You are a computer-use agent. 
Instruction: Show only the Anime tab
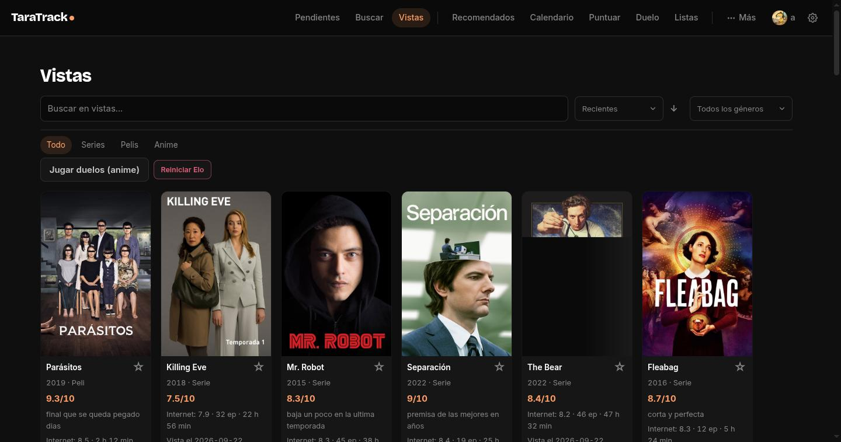(x=166, y=145)
